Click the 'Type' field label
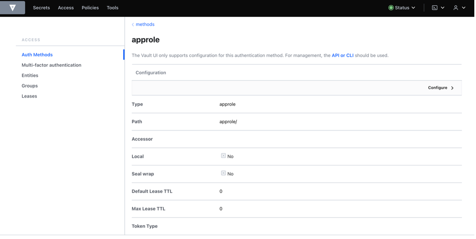 (138, 104)
